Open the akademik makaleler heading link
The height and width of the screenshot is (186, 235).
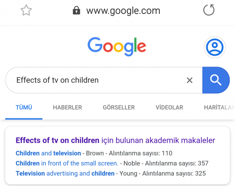pos(115,140)
